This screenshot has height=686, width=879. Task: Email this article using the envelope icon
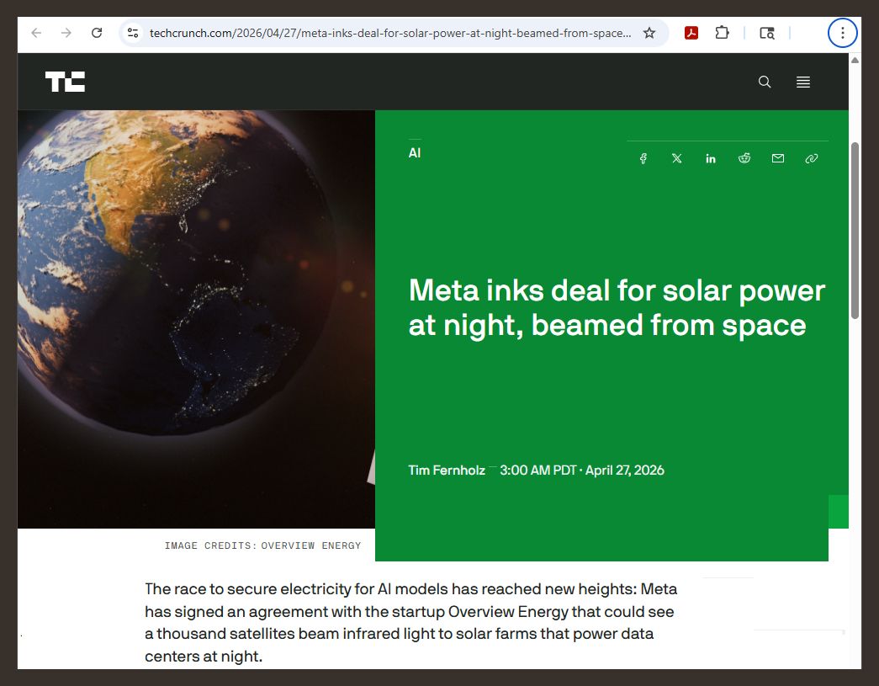[x=777, y=158]
